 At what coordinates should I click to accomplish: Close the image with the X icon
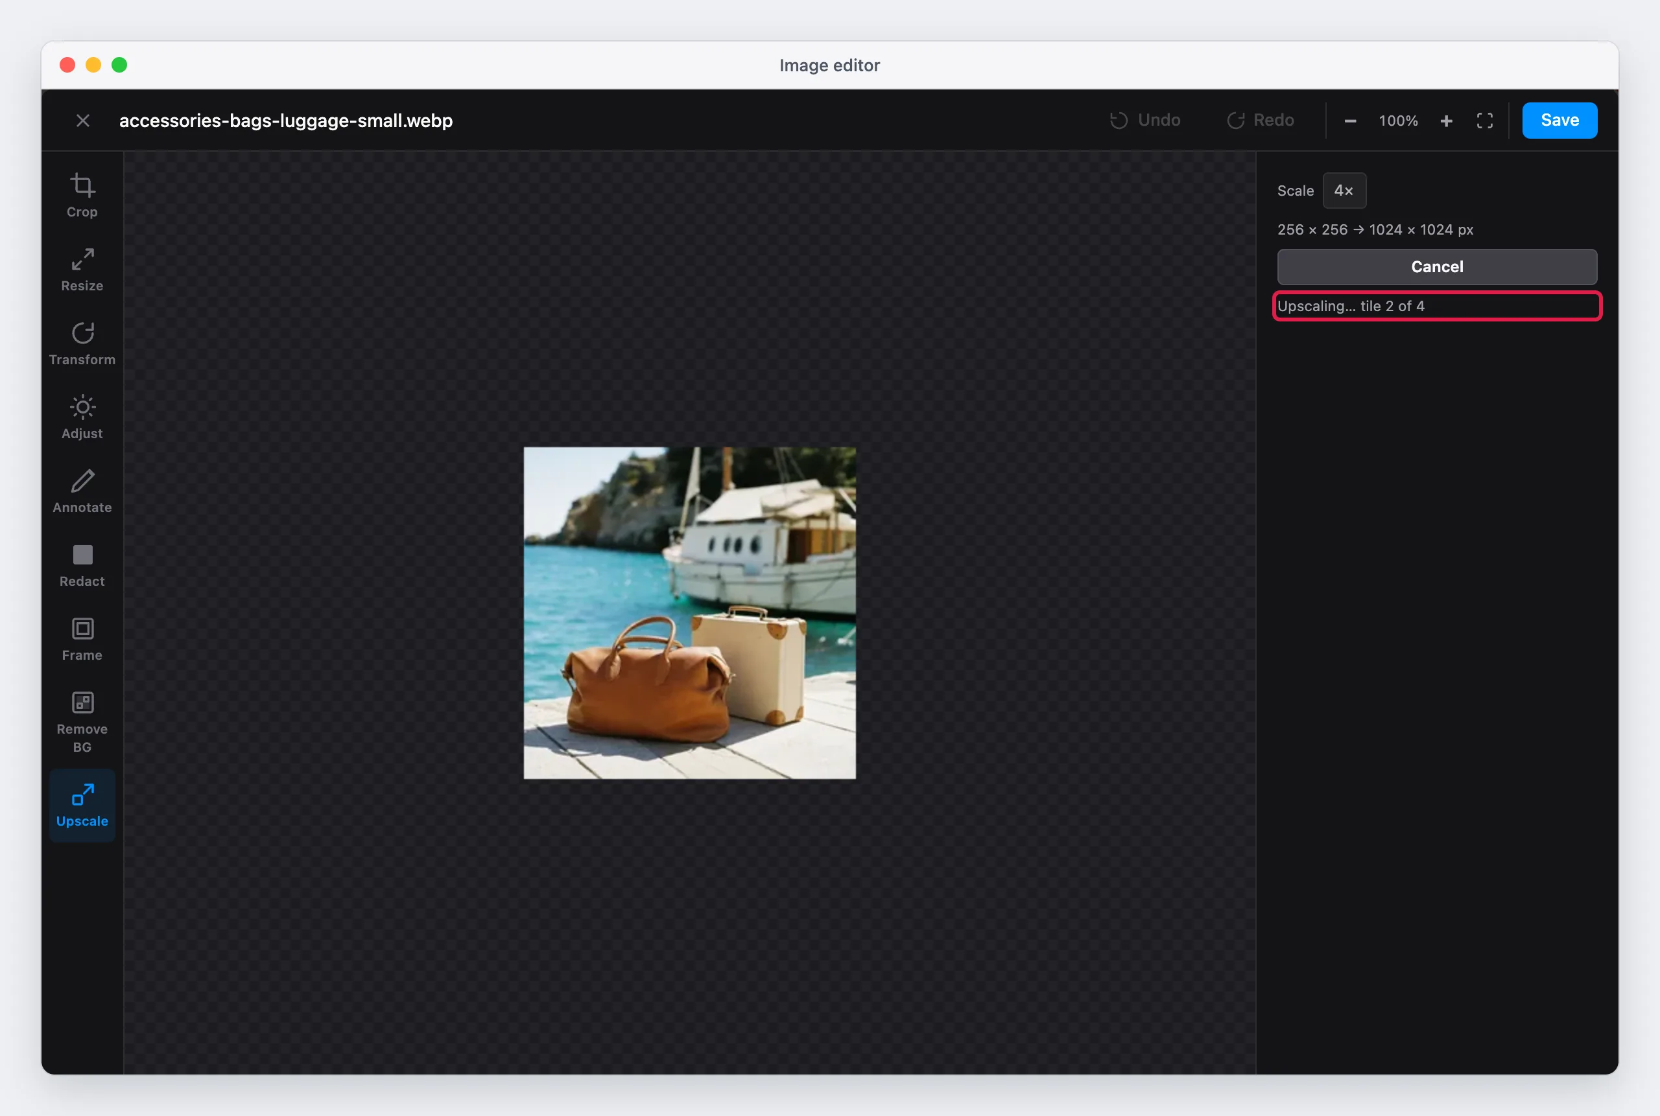82,121
